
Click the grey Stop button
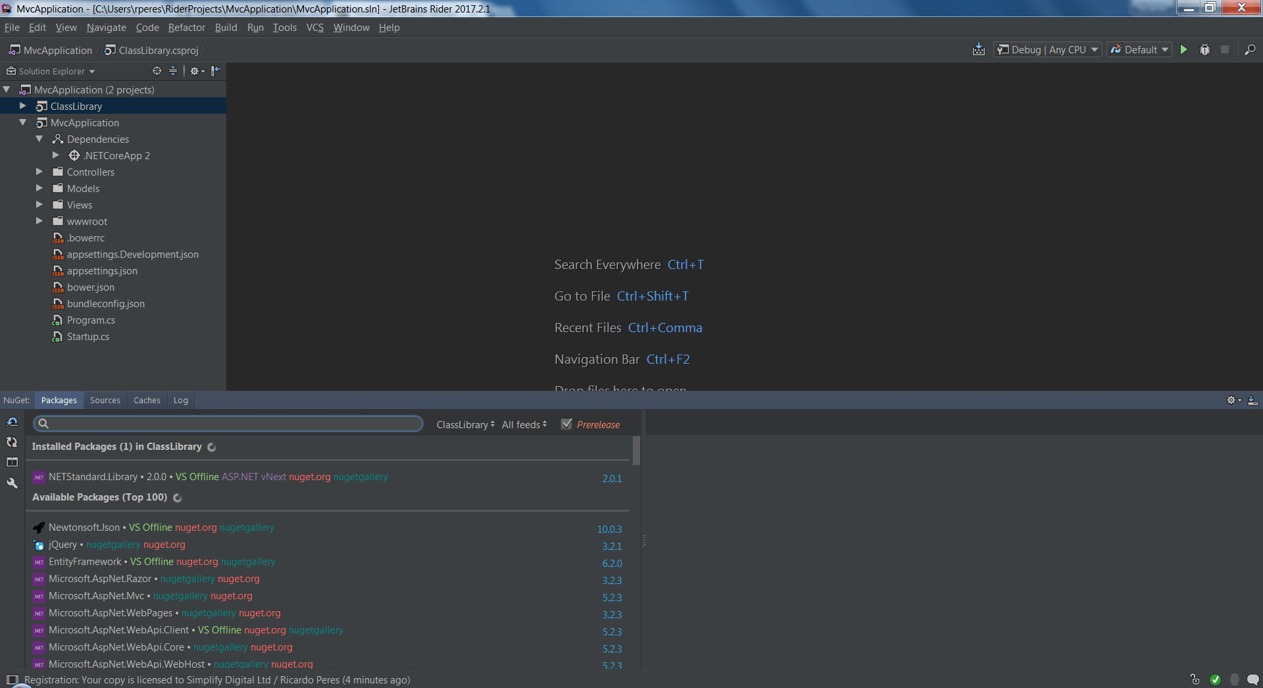1225,49
